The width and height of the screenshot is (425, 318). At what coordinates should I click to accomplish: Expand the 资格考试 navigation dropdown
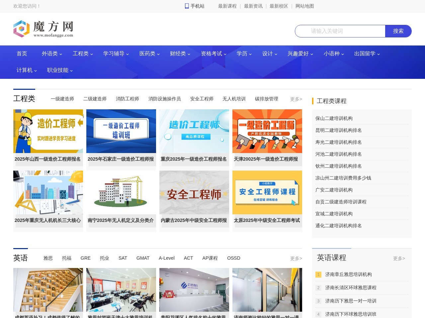click(213, 54)
